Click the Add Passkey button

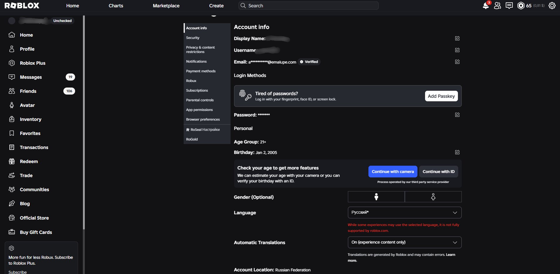coord(441,96)
